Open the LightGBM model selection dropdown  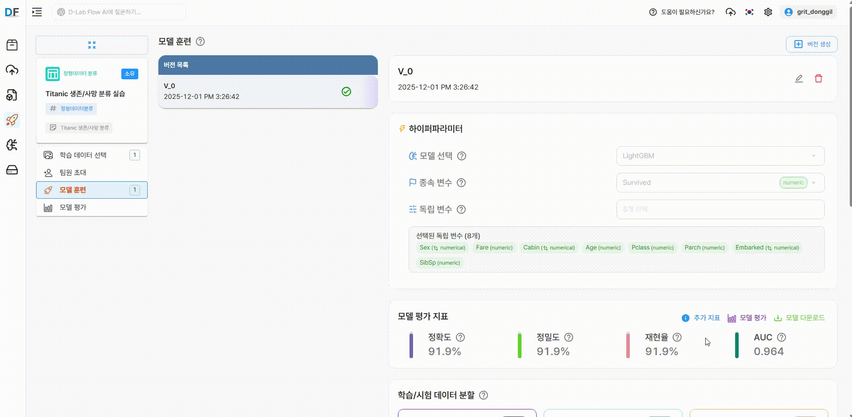(x=720, y=156)
